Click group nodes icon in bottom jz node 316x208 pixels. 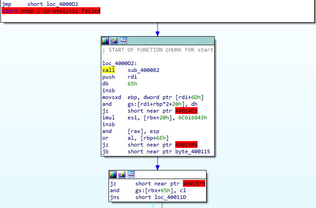tap(131, 175)
